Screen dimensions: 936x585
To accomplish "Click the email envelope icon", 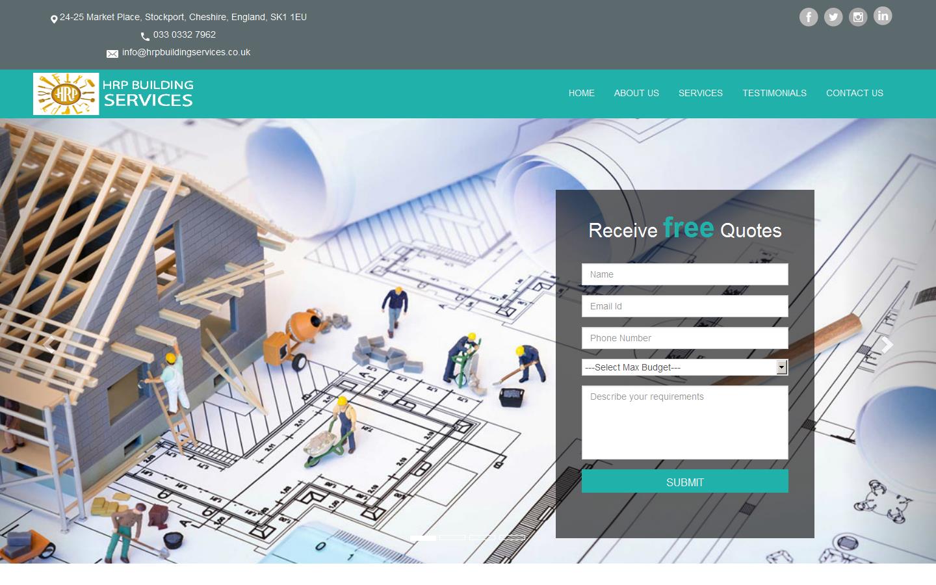I will click(x=112, y=53).
